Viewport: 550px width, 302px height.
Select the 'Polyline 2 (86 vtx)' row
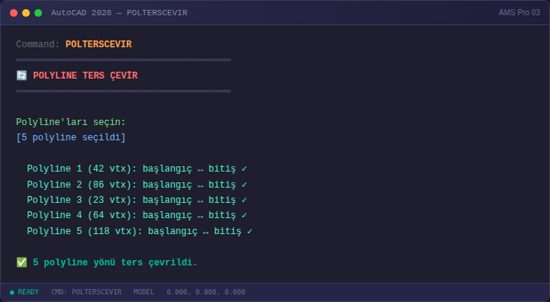[x=137, y=185]
